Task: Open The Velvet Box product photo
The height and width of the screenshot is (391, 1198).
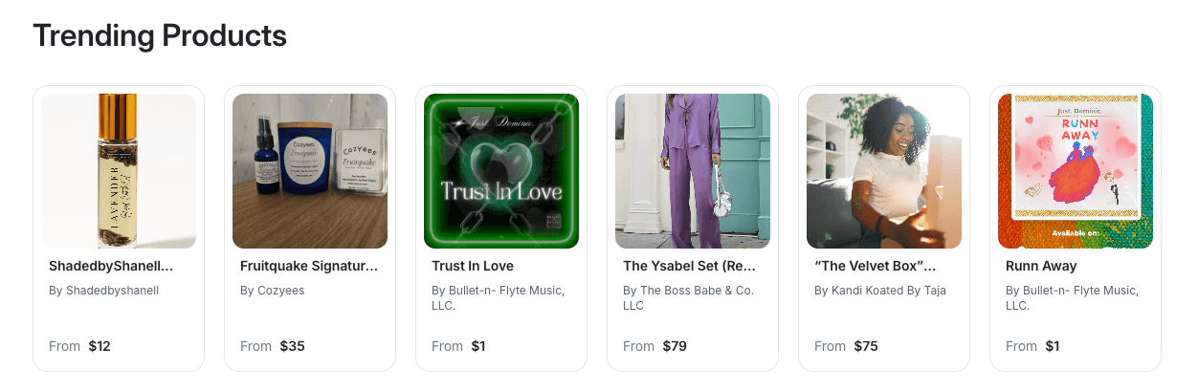Action: tap(884, 171)
